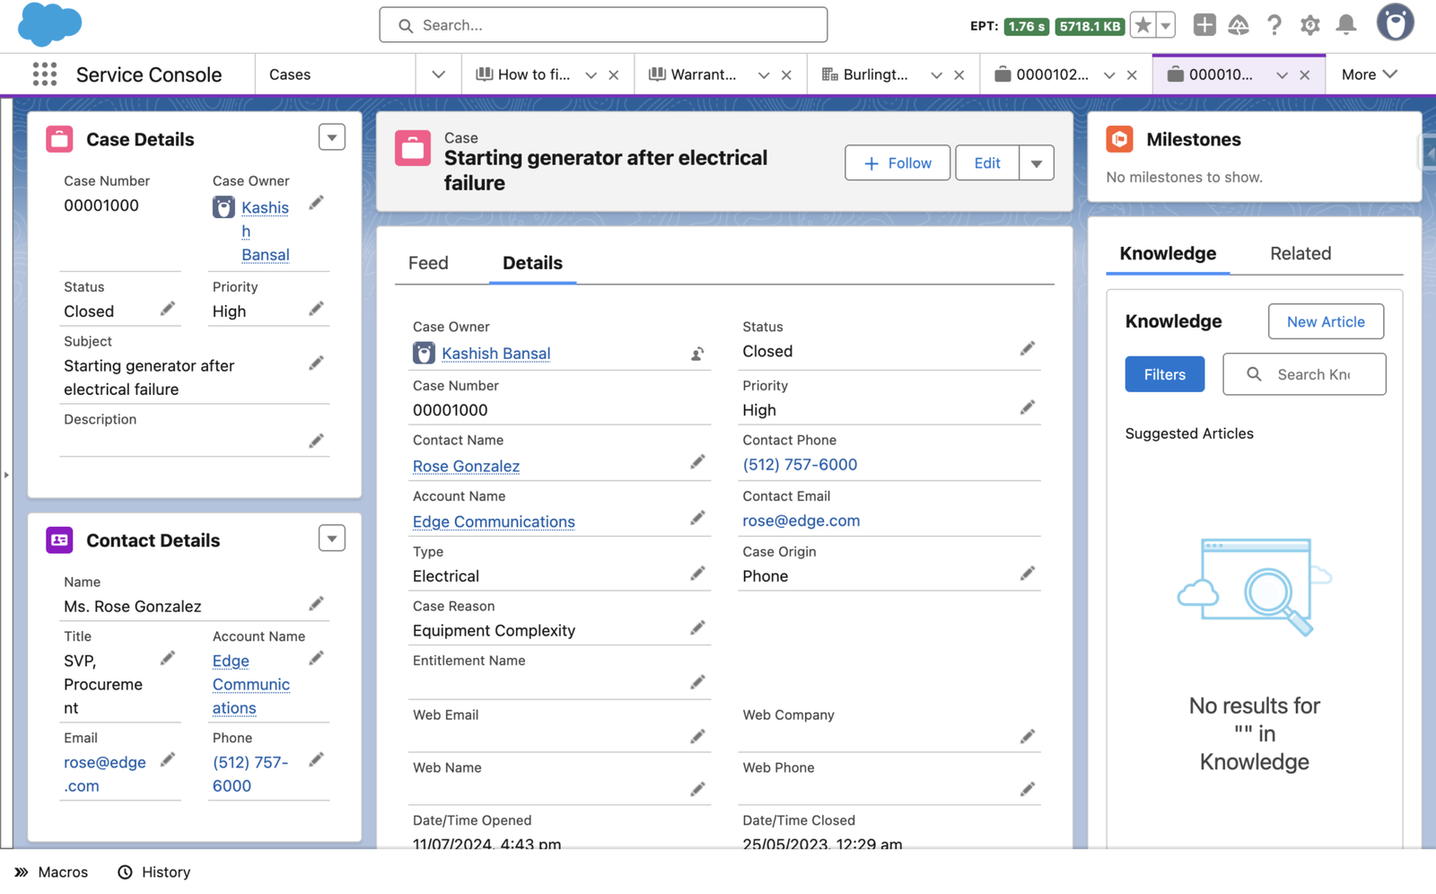The image size is (1436, 894).
Task: Edit the Status field inline
Action: click(x=1028, y=348)
